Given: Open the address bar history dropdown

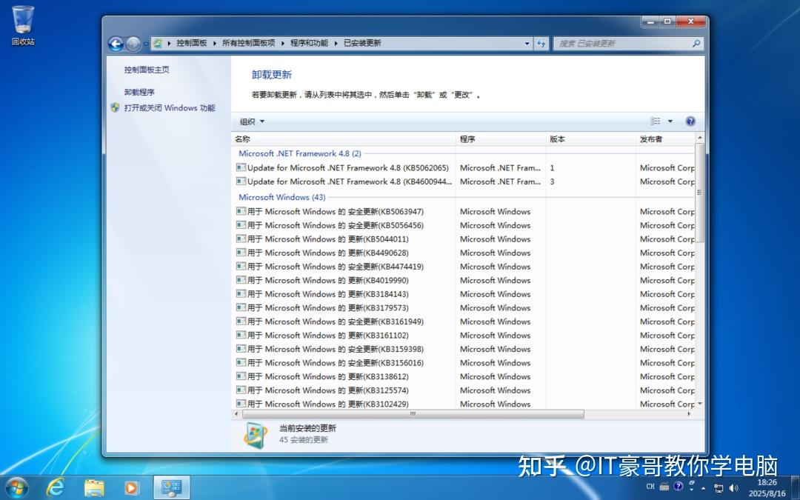Looking at the screenshot, I should click(x=527, y=44).
